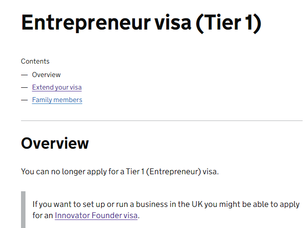Viewport: 308px width, 228px height.
Task: Select the Overview item in contents
Action: [46, 75]
